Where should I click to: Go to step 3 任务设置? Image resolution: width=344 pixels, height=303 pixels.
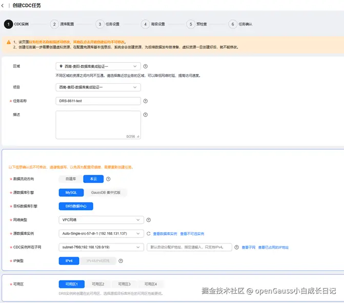[x=108, y=24]
